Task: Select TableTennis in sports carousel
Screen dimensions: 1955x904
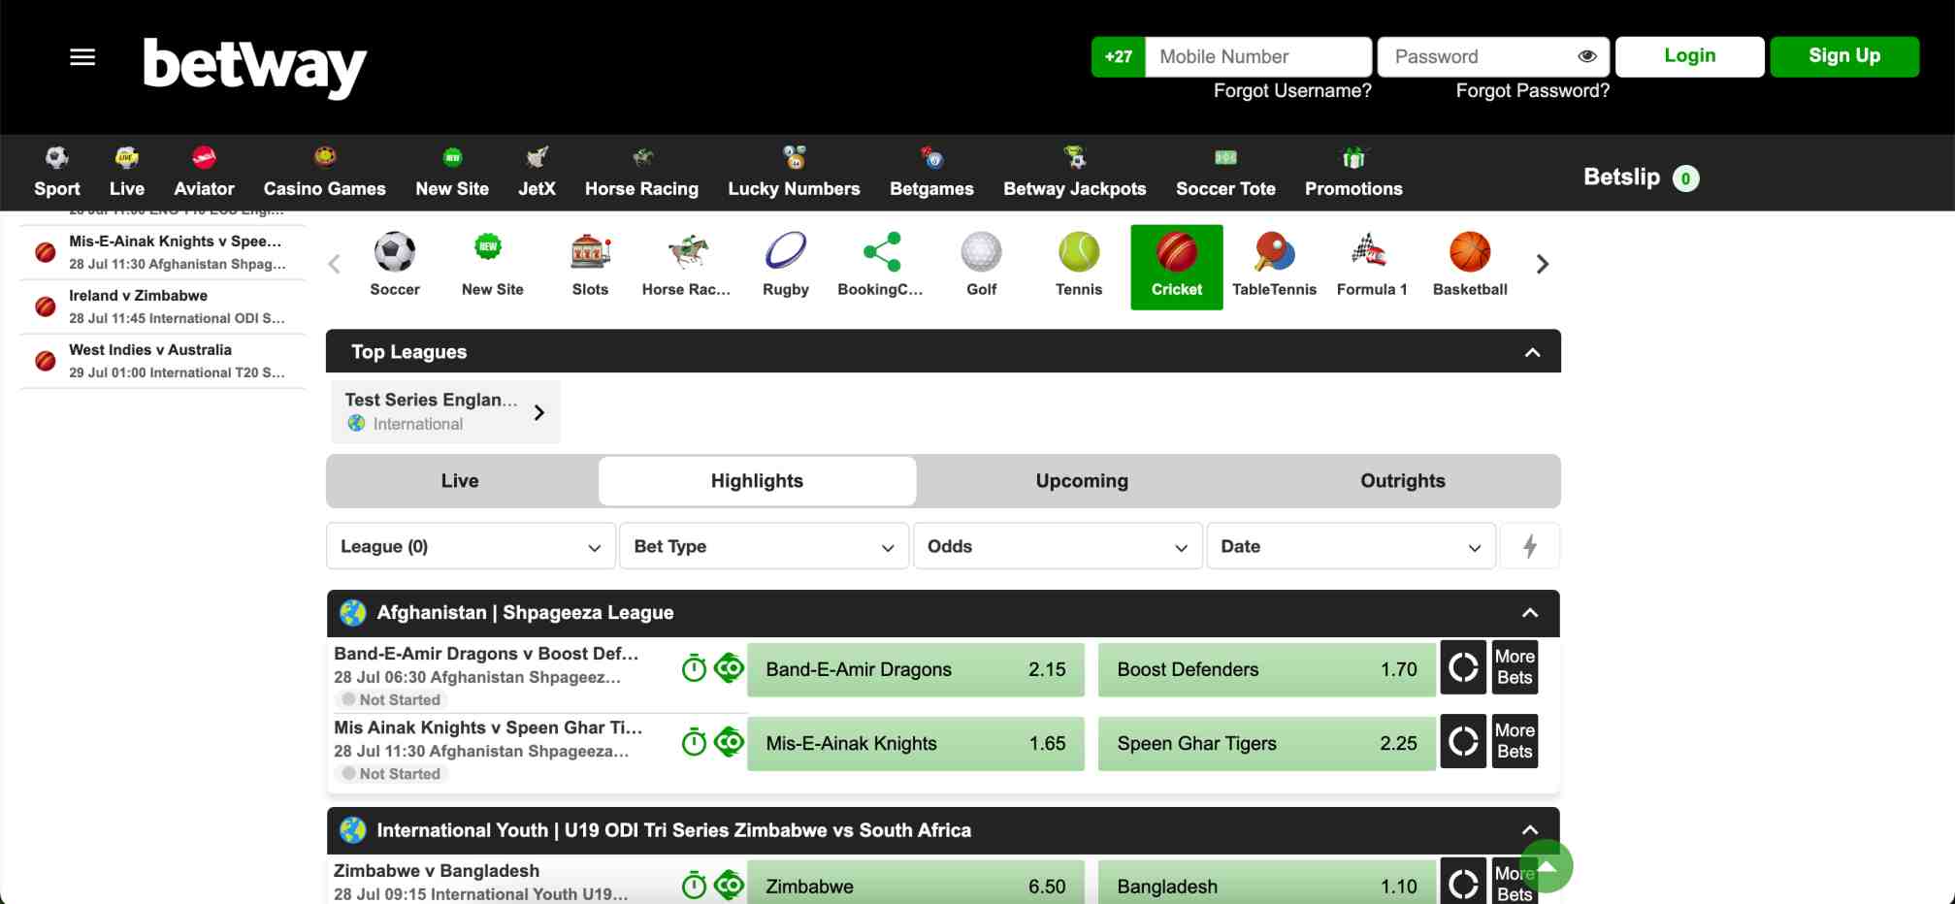Action: (x=1274, y=266)
